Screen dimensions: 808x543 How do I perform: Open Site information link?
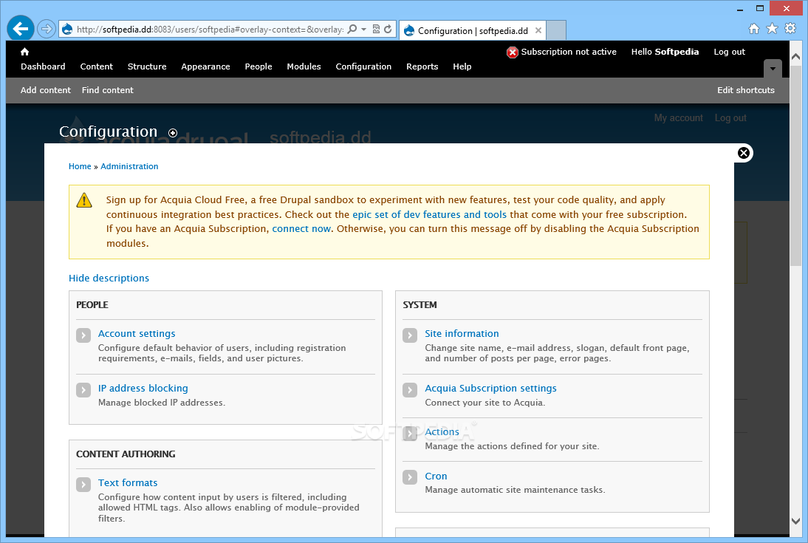[x=462, y=334]
